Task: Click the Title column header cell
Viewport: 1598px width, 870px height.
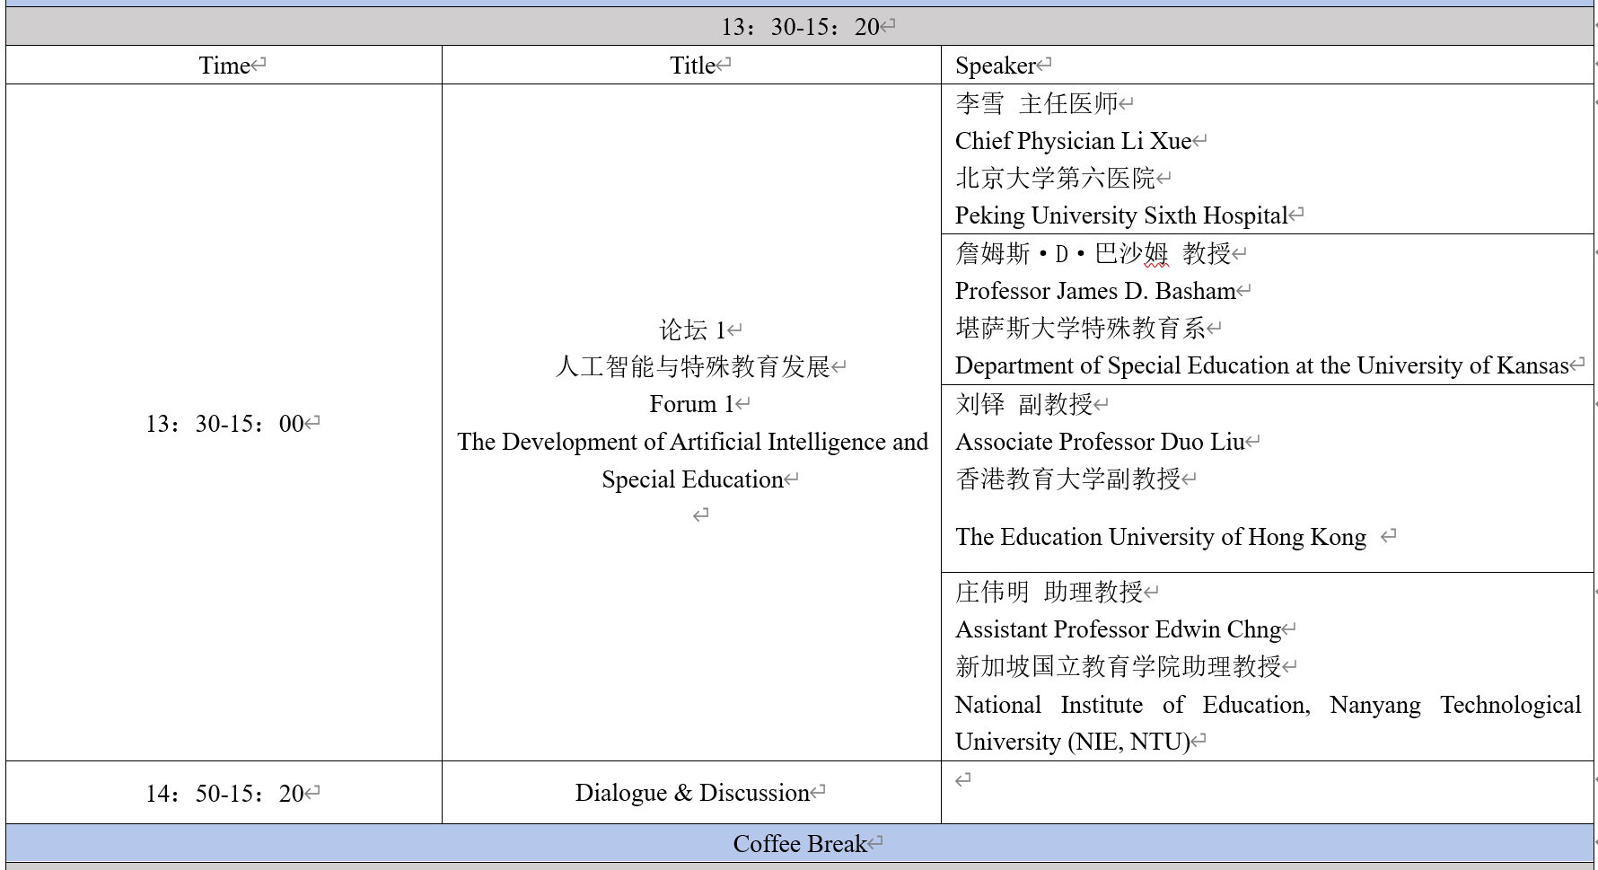Action: click(691, 66)
